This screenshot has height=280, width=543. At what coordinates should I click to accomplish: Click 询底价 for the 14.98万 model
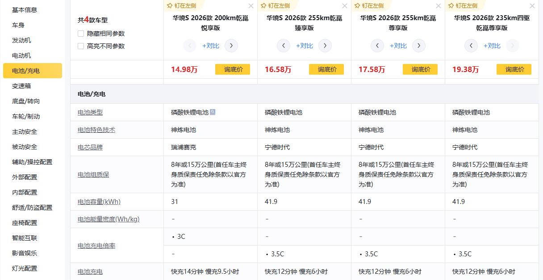pyautogui.click(x=233, y=69)
